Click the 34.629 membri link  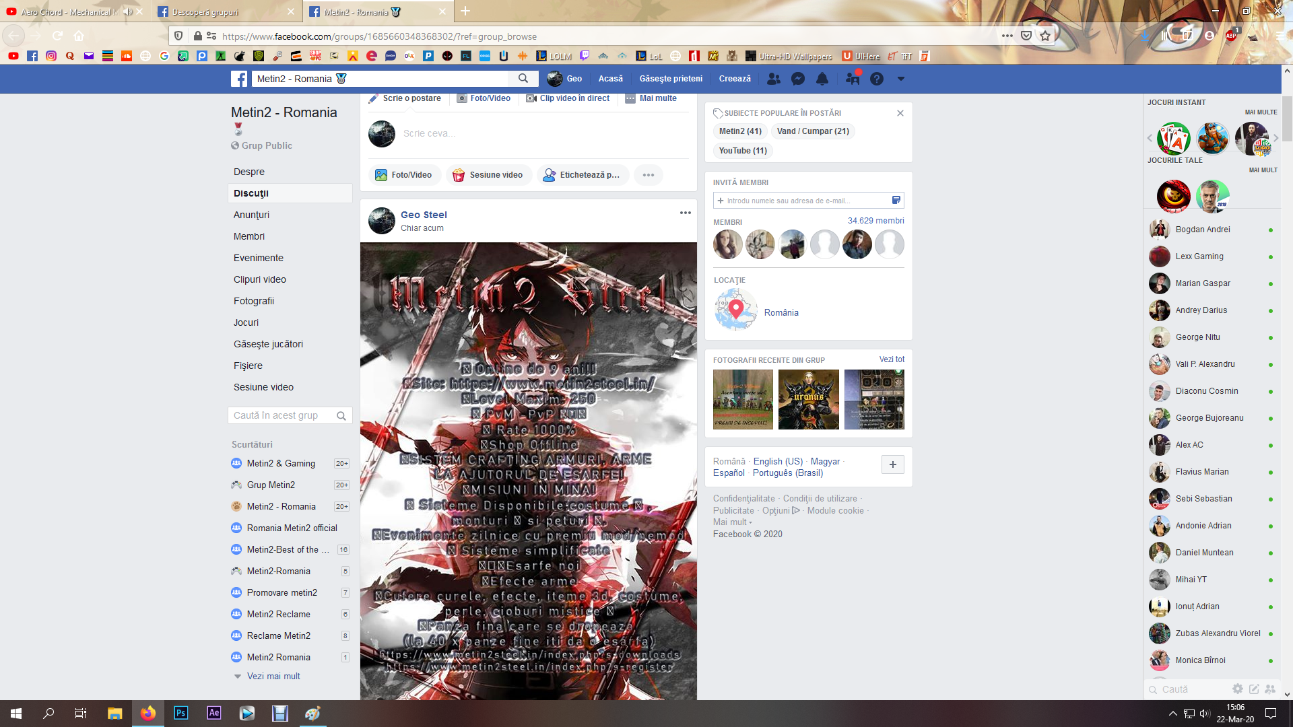point(875,221)
